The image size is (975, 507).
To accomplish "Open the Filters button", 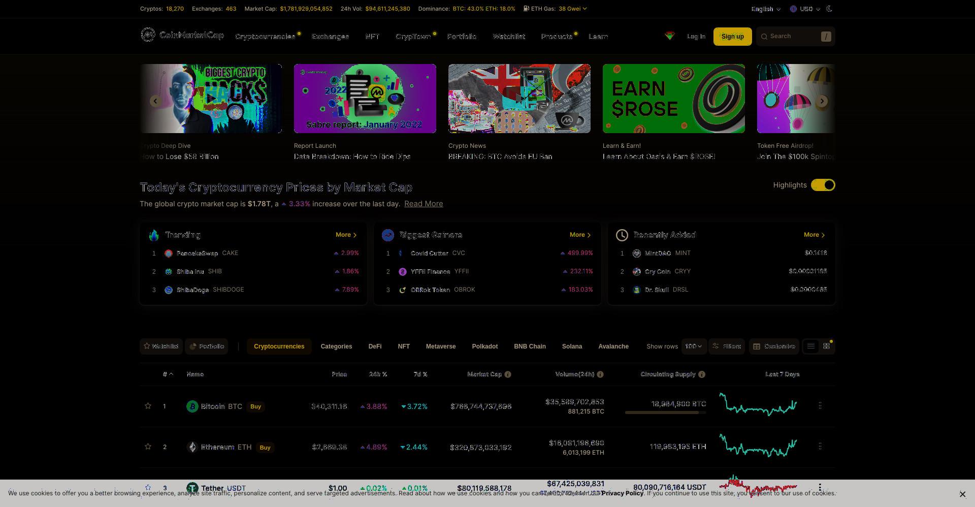I will pos(727,346).
